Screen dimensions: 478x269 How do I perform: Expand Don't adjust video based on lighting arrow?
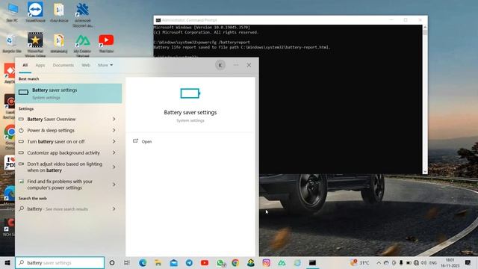(x=114, y=167)
